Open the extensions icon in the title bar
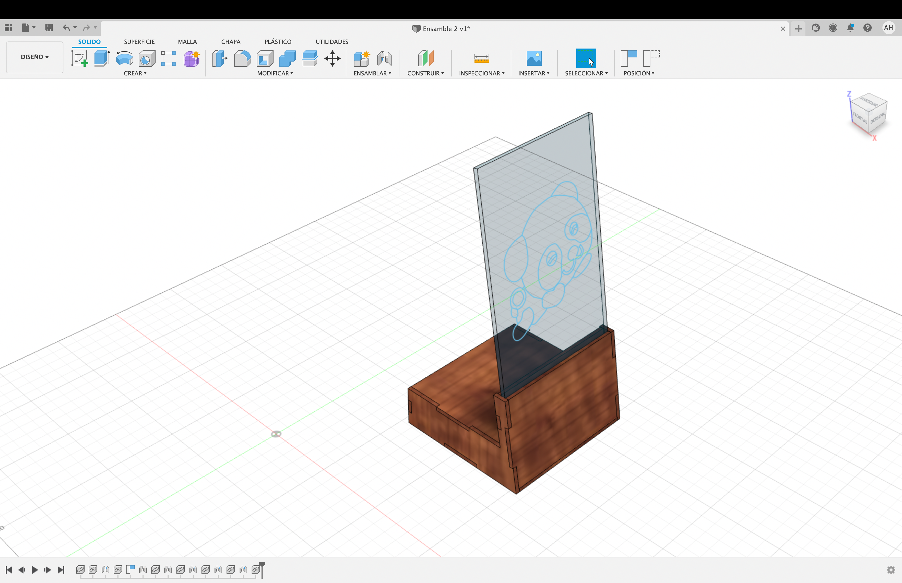The width and height of the screenshot is (902, 583). pos(816,28)
